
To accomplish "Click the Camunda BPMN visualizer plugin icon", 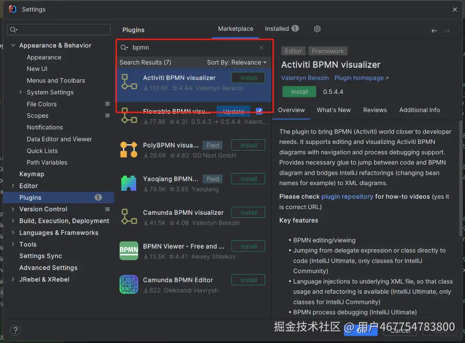I will [x=129, y=217].
